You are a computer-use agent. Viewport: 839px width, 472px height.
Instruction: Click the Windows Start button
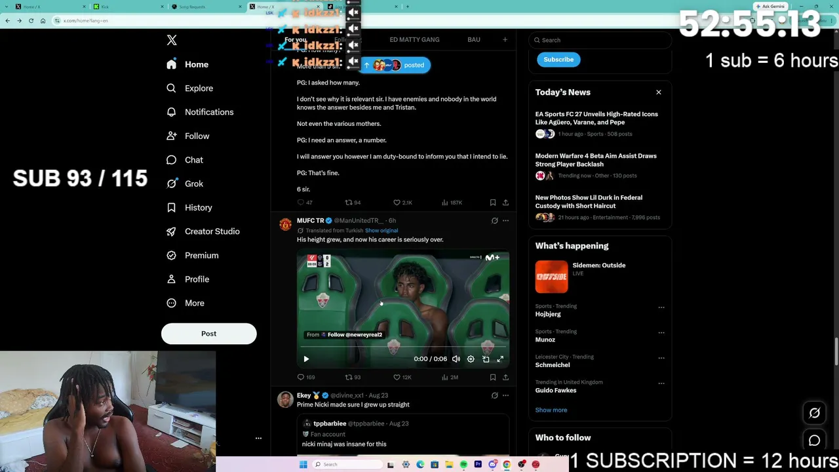(x=303, y=464)
